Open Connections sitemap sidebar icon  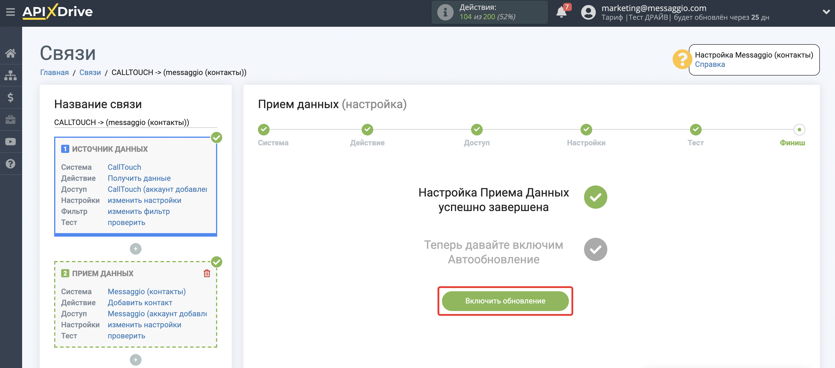11,75
